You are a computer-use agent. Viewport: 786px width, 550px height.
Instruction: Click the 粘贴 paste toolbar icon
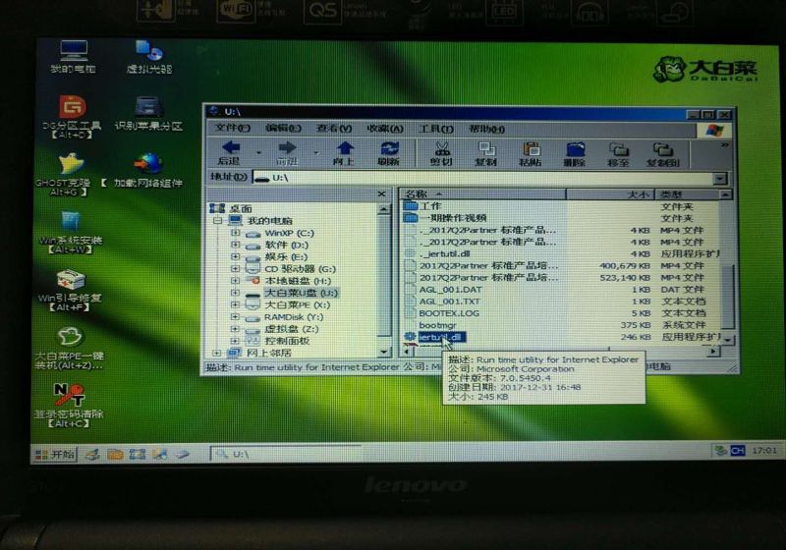tap(531, 153)
